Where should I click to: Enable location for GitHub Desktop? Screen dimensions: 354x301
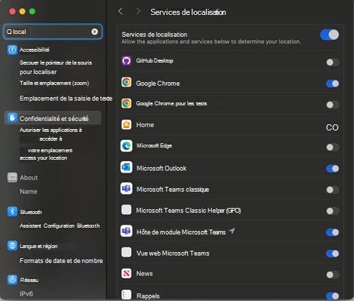tap(333, 63)
